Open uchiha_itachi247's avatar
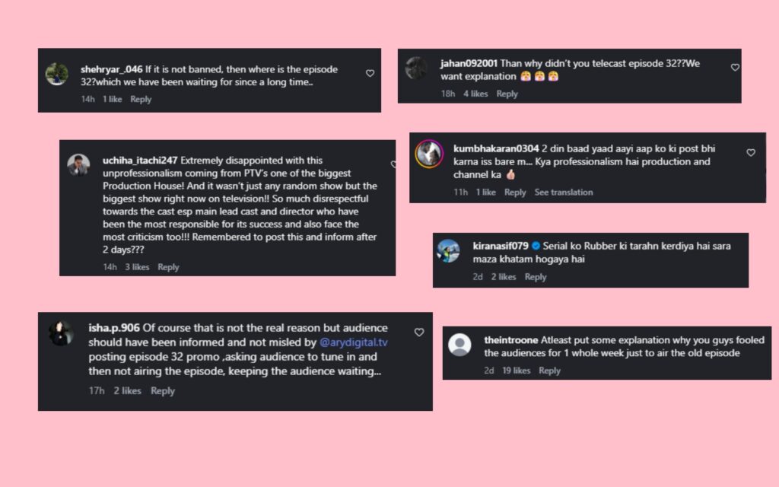 coord(78,164)
